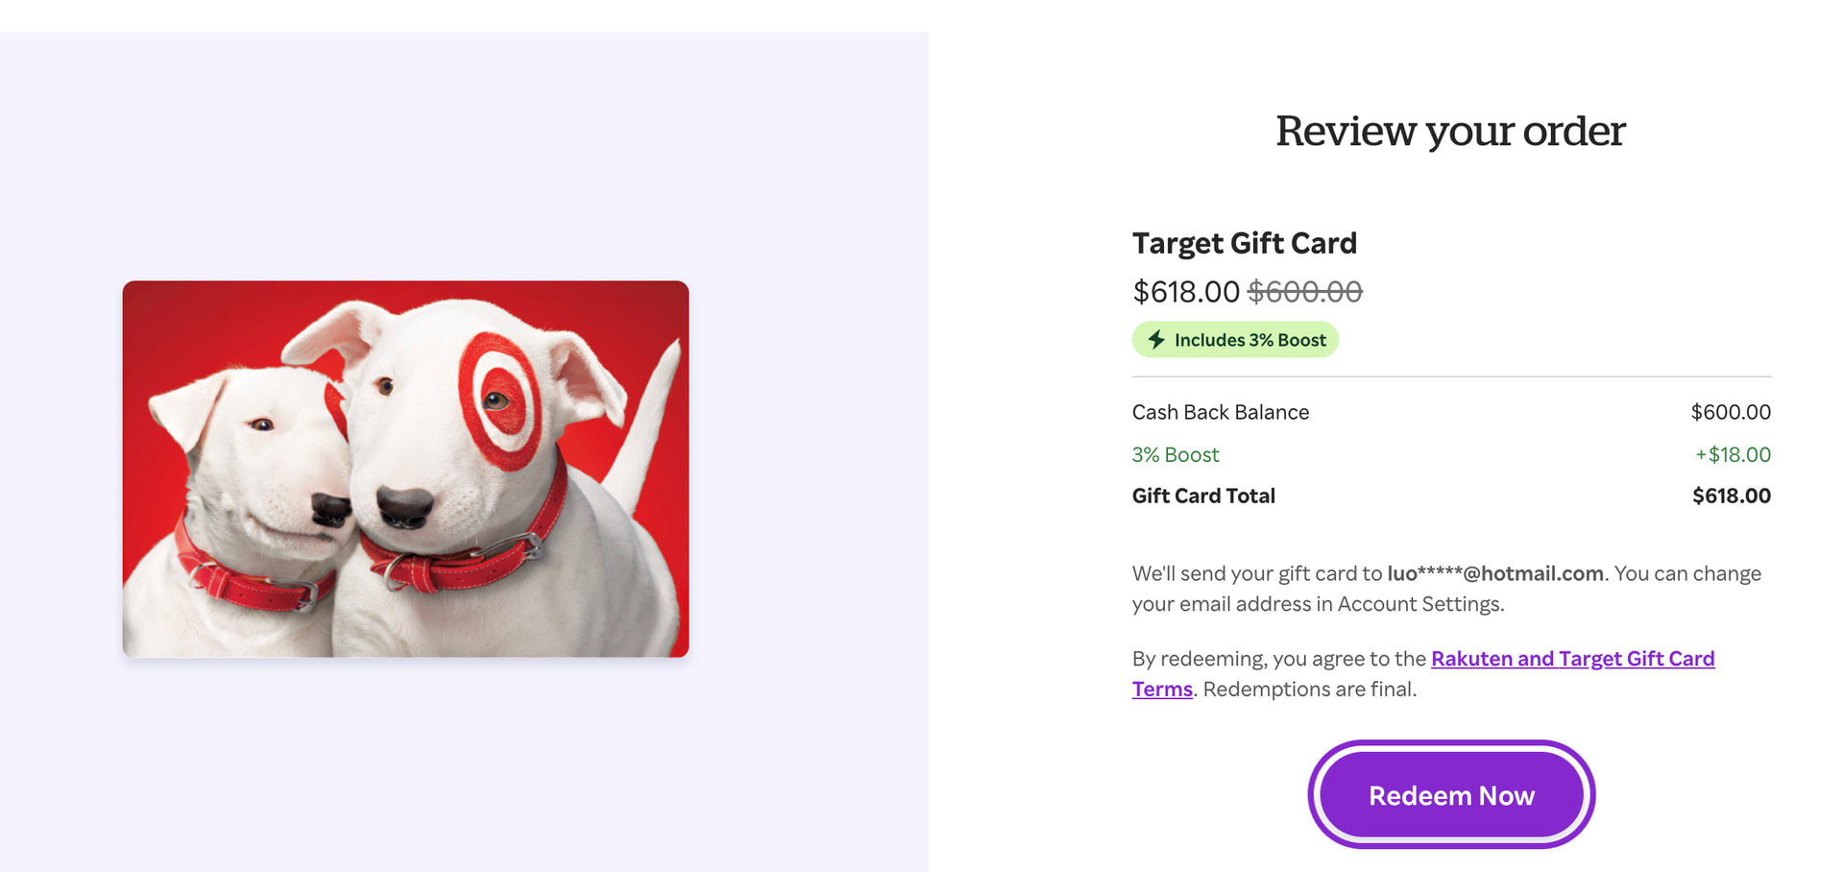The height and width of the screenshot is (872, 1844).
Task: Click the Review your order heading
Action: point(1450,131)
